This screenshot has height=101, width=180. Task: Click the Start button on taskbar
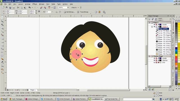click(4, 99)
